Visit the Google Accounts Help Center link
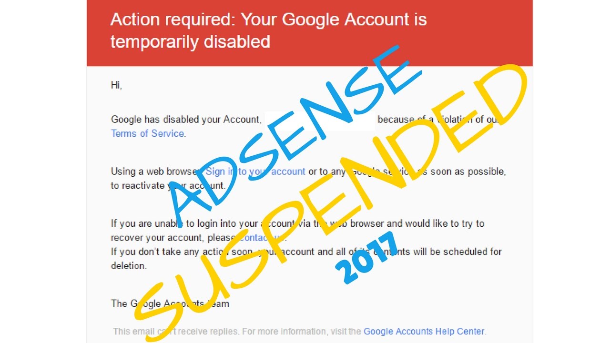The height and width of the screenshot is (343, 610). pyautogui.click(x=424, y=331)
